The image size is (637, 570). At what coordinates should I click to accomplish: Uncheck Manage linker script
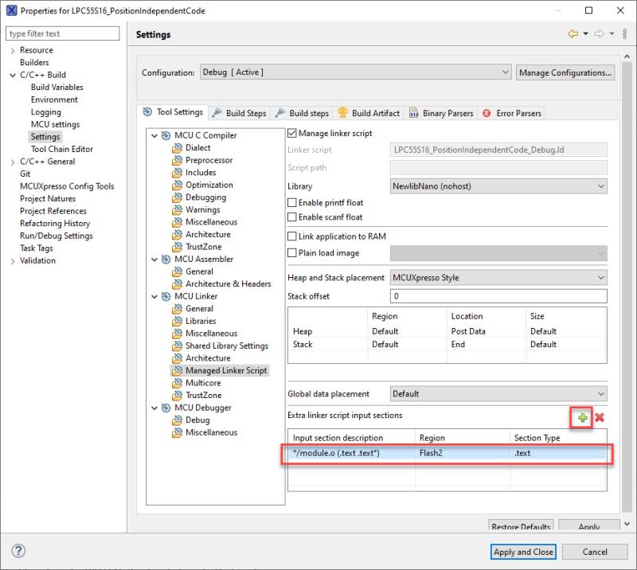click(293, 133)
